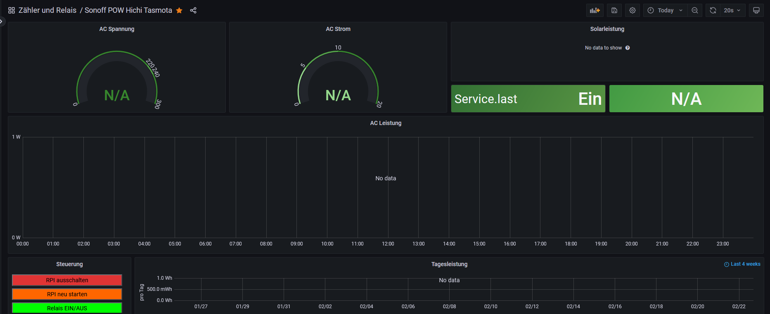770x314 pixels.
Task: Unstar the dashboard favorite star
Action: click(x=179, y=10)
